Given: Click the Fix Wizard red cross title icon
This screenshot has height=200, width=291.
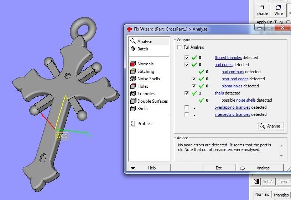Looking at the screenshot, I should click(129, 29).
